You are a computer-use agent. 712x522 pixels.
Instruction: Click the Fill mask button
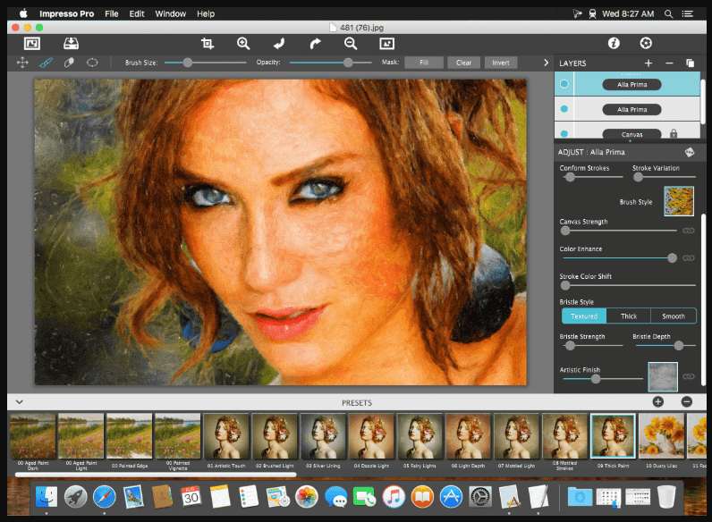coord(424,63)
